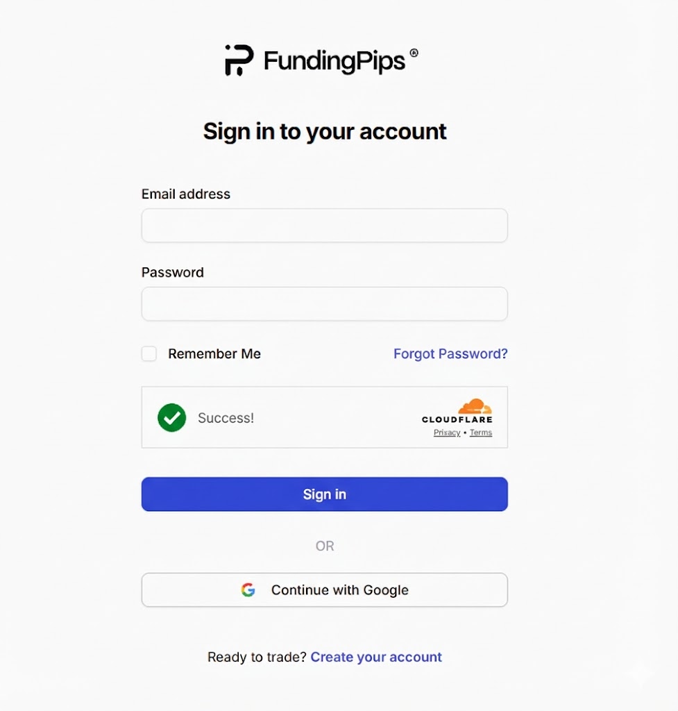The width and height of the screenshot is (678, 711).
Task: Check the box beside Remember Me label
Action: click(149, 353)
